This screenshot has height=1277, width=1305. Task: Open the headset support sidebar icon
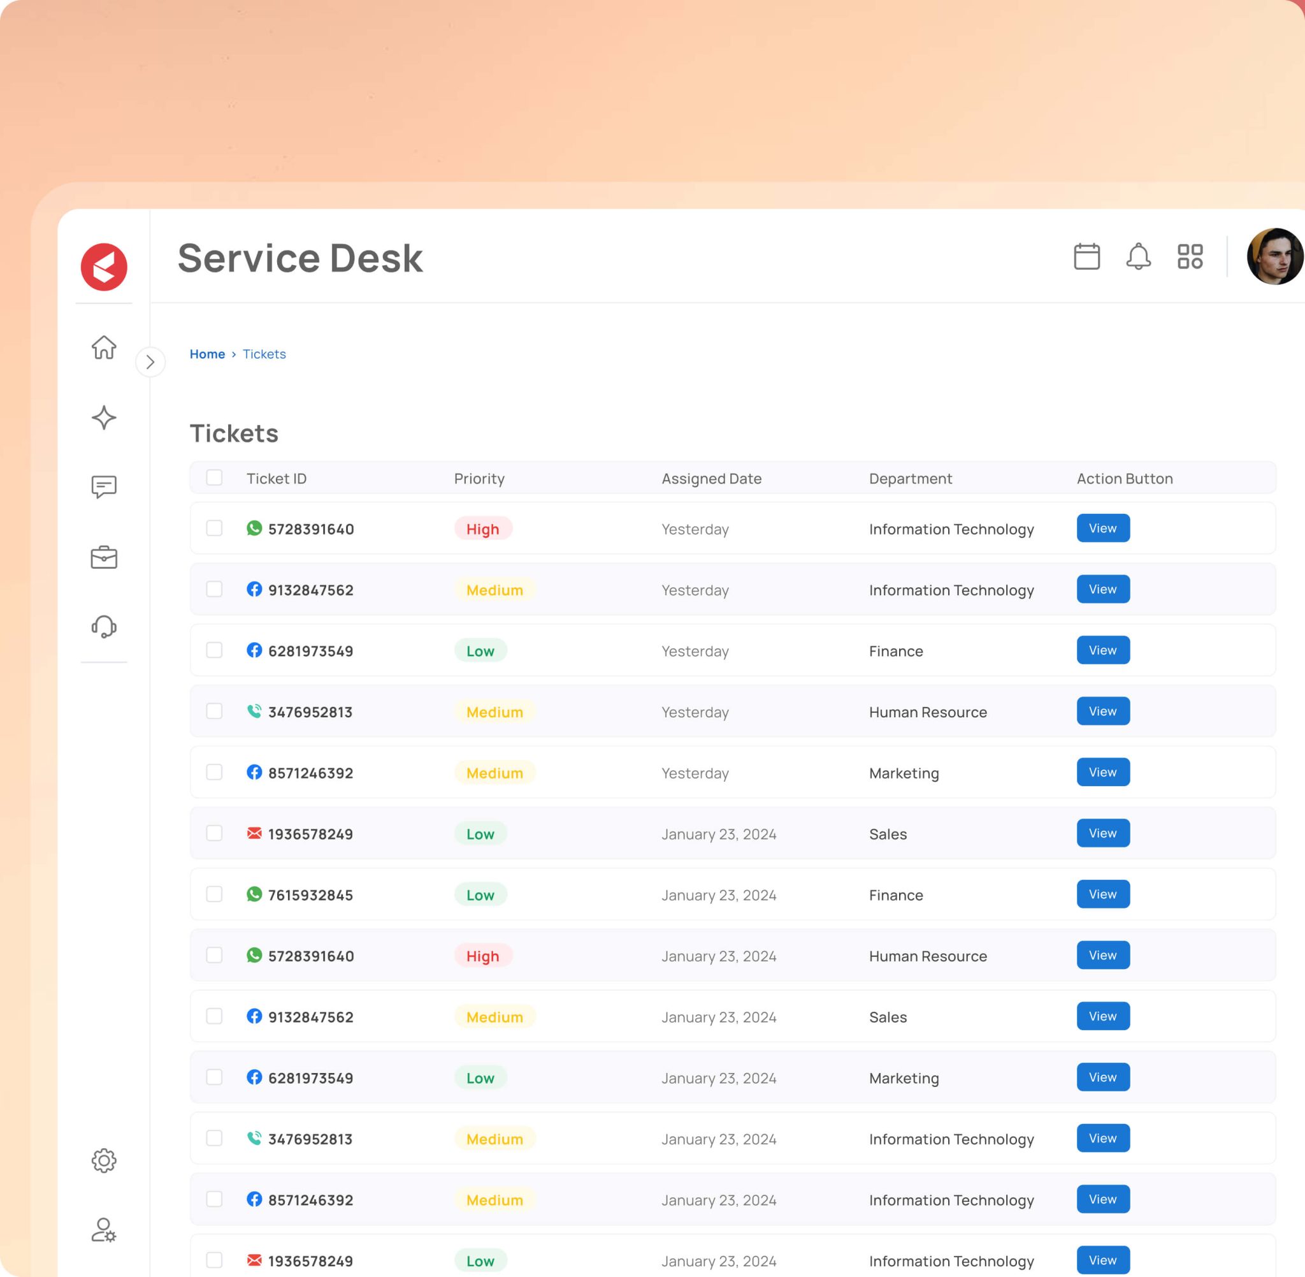pyautogui.click(x=104, y=627)
